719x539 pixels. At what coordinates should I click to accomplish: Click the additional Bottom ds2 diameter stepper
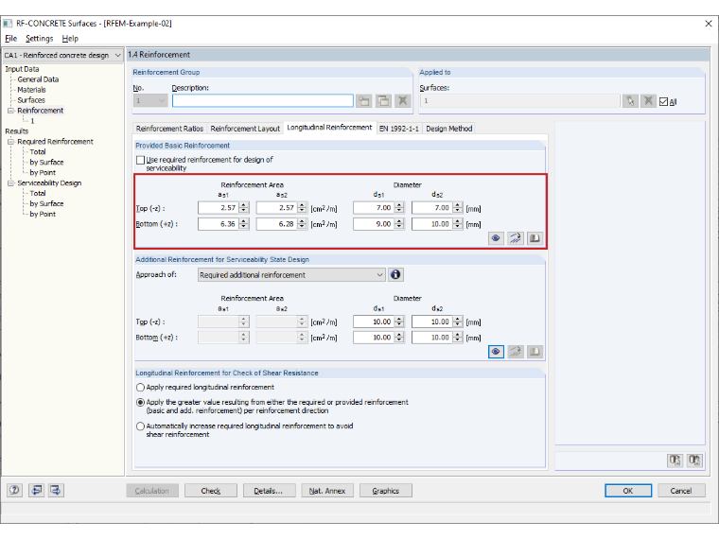(x=458, y=338)
